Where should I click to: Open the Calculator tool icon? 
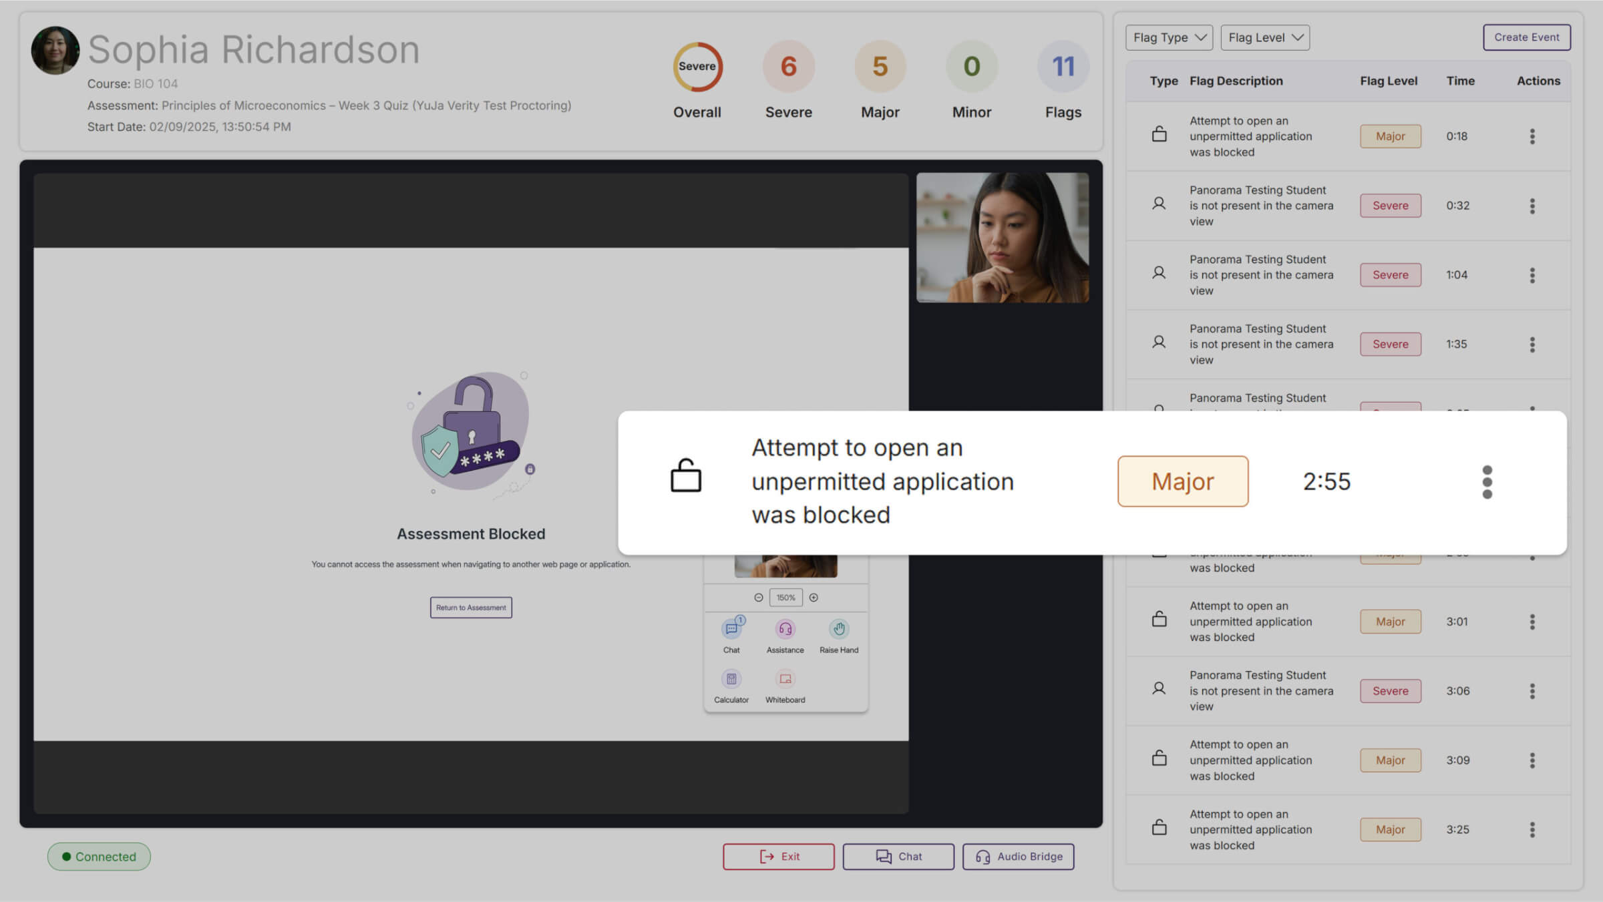(731, 680)
